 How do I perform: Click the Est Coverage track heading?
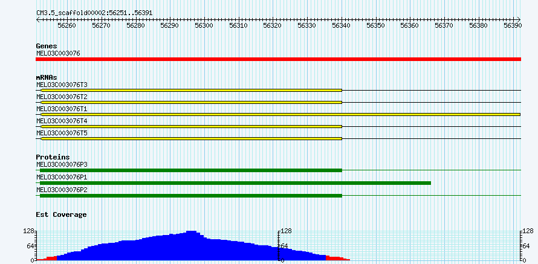tap(61, 214)
